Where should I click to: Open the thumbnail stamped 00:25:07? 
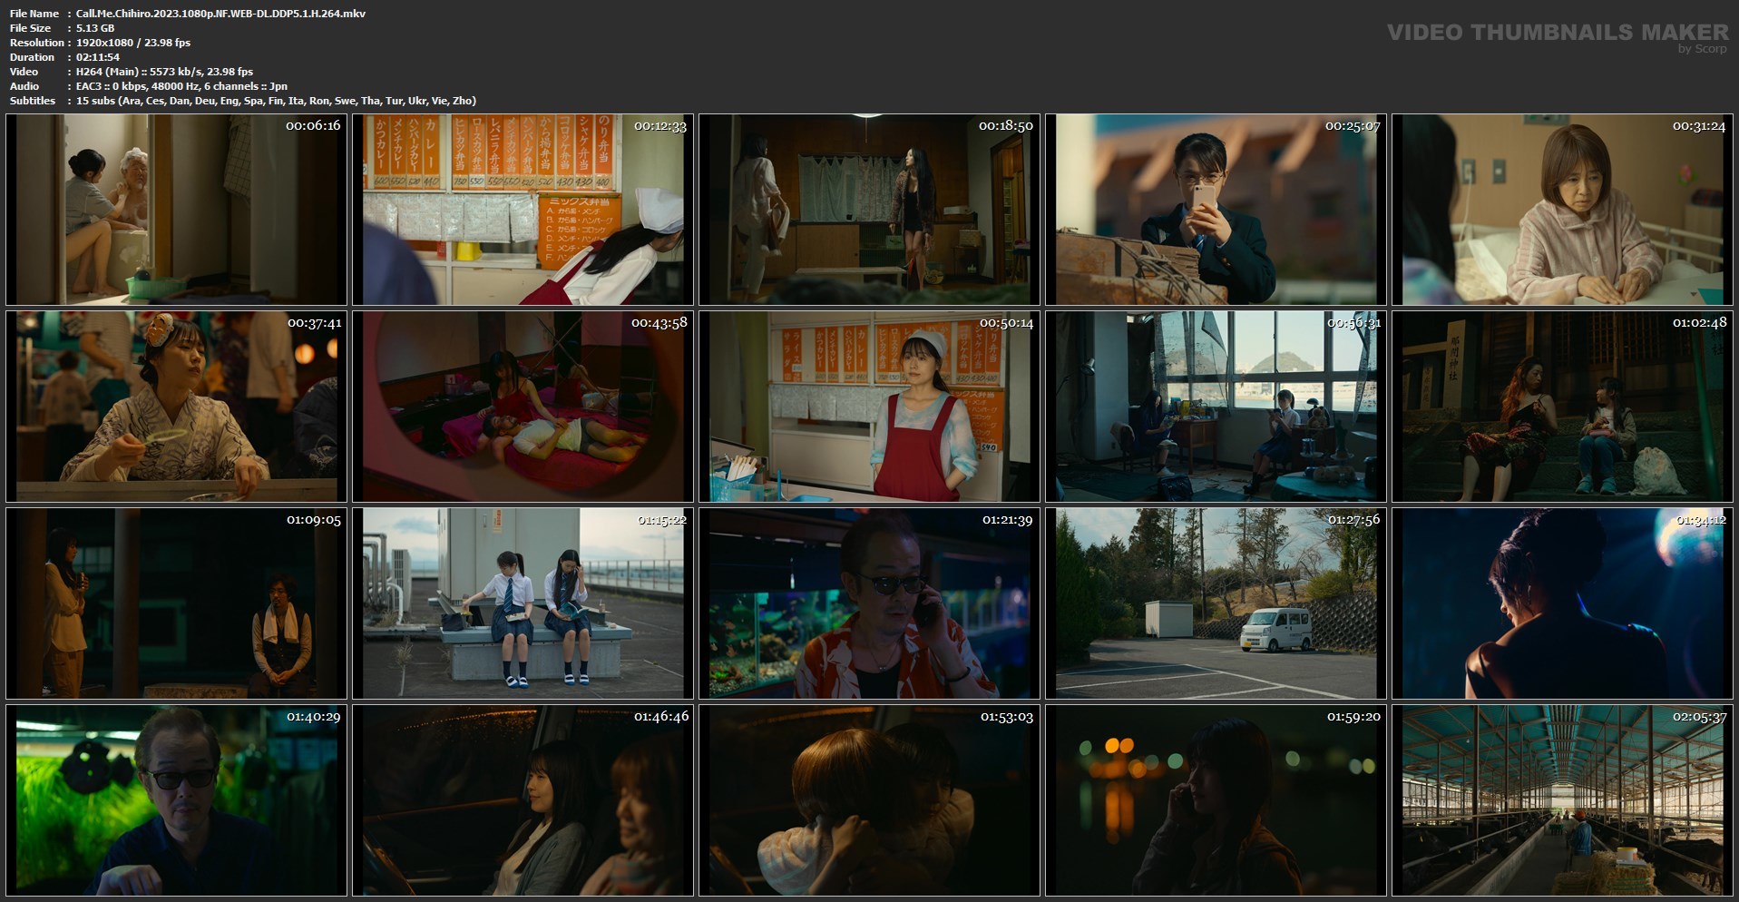coord(1216,209)
